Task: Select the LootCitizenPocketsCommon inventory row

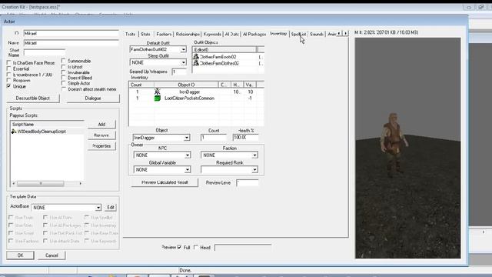Action: tap(196, 98)
